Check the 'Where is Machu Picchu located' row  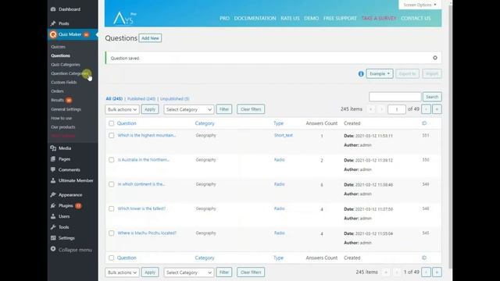click(x=111, y=233)
